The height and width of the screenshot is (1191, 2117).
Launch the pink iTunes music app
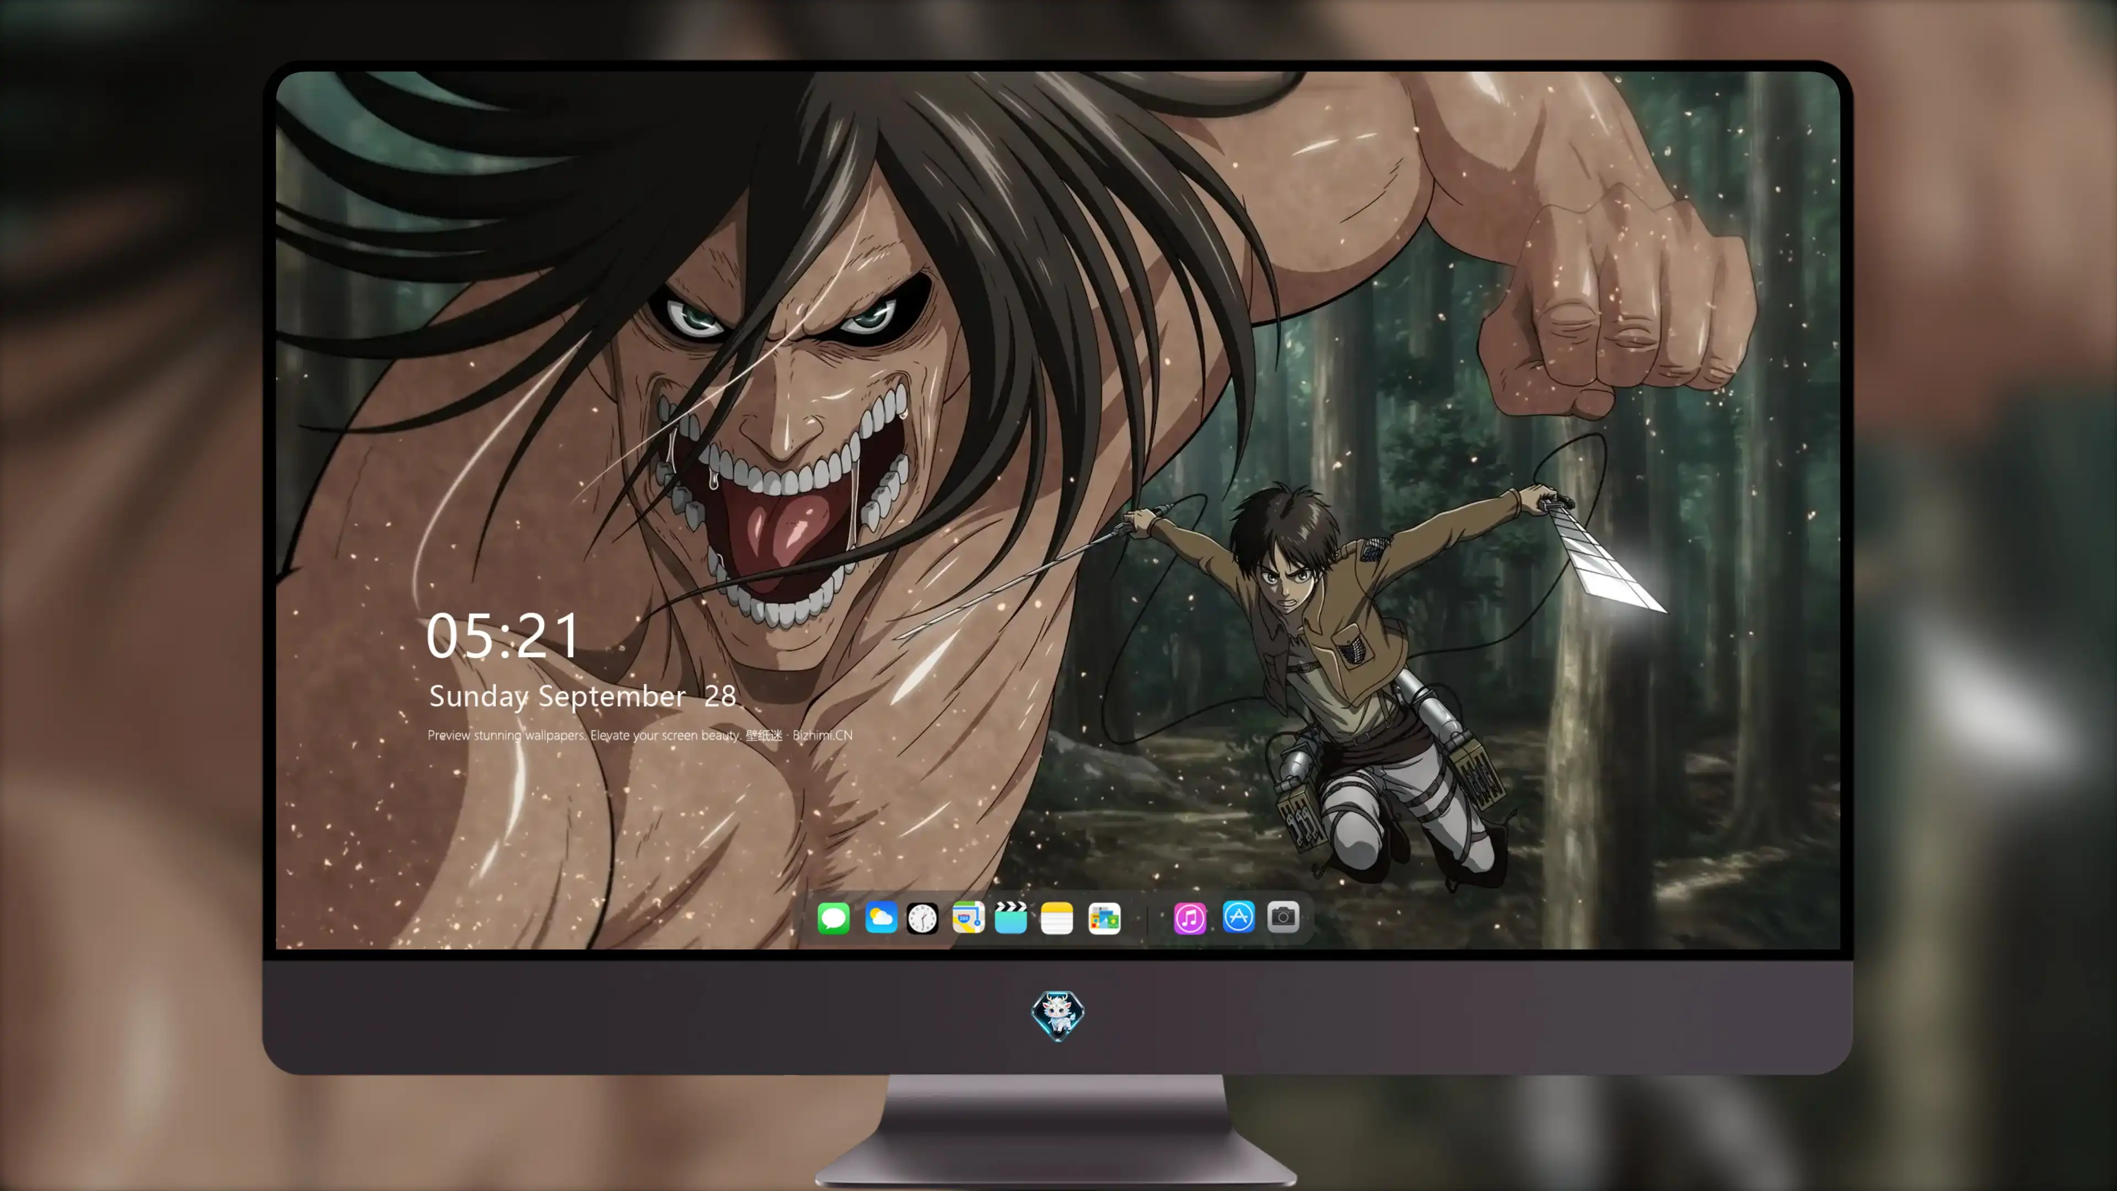coord(1190,918)
